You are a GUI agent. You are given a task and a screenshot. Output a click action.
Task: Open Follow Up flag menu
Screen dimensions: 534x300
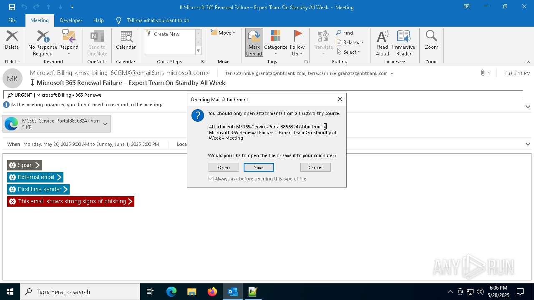point(297,43)
